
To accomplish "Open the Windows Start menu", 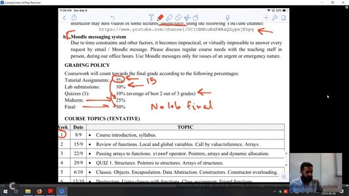I will [x=5, y=191].
